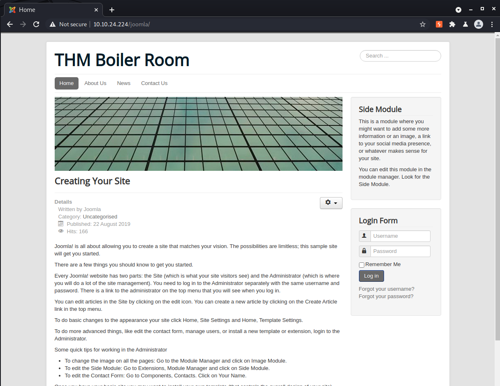Click the flask extension icon
Viewport: 500px width, 386px height.
tap(465, 24)
